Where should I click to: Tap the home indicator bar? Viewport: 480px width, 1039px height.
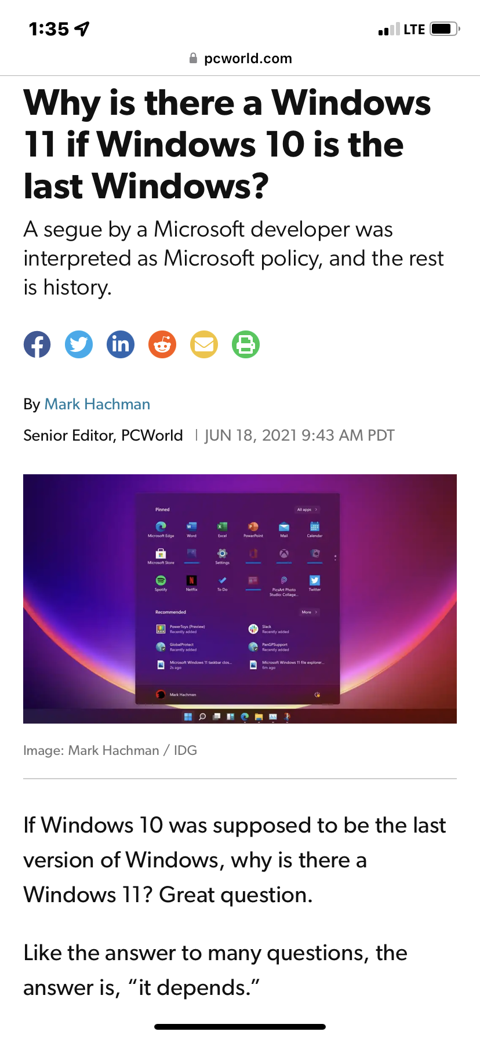point(240,1026)
